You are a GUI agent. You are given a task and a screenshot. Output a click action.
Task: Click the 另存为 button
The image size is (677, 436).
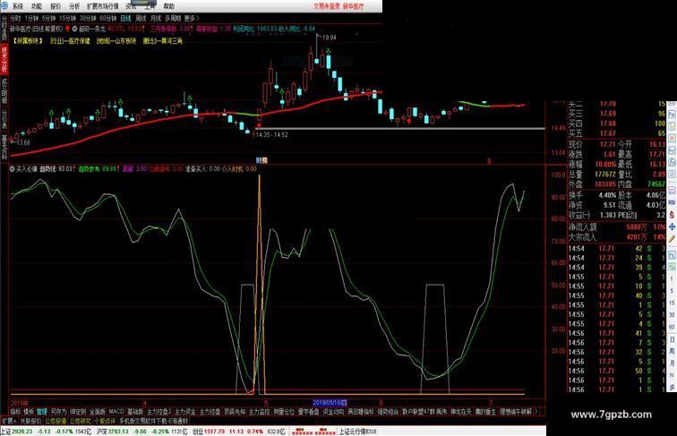point(59,412)
